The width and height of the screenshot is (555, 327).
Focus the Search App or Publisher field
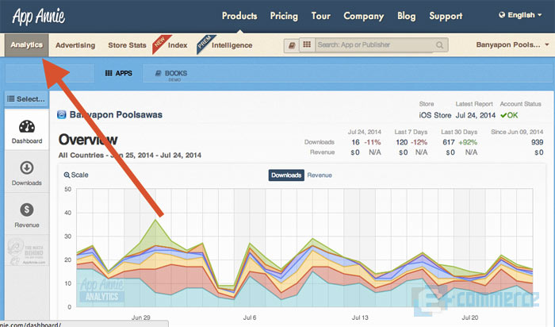(373, 45)
